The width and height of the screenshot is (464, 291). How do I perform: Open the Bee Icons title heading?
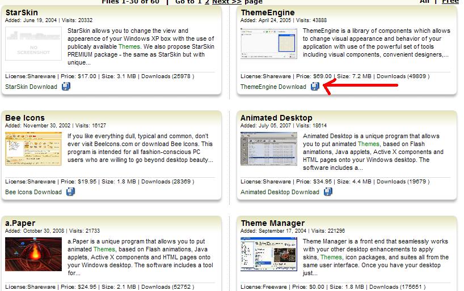tap(25, 118)
